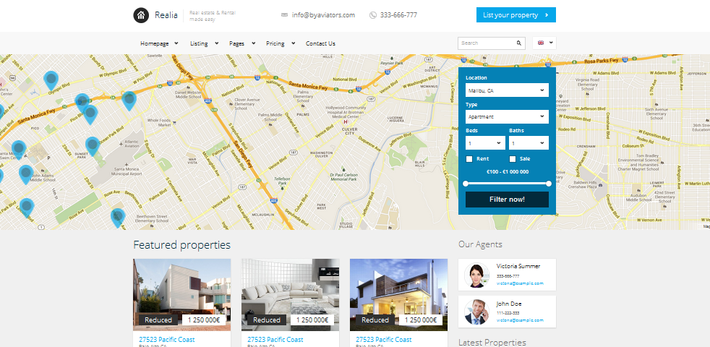Select the marker near Beethoven Street Elementary School
The image size is (710, 347).
coord(118,218)
